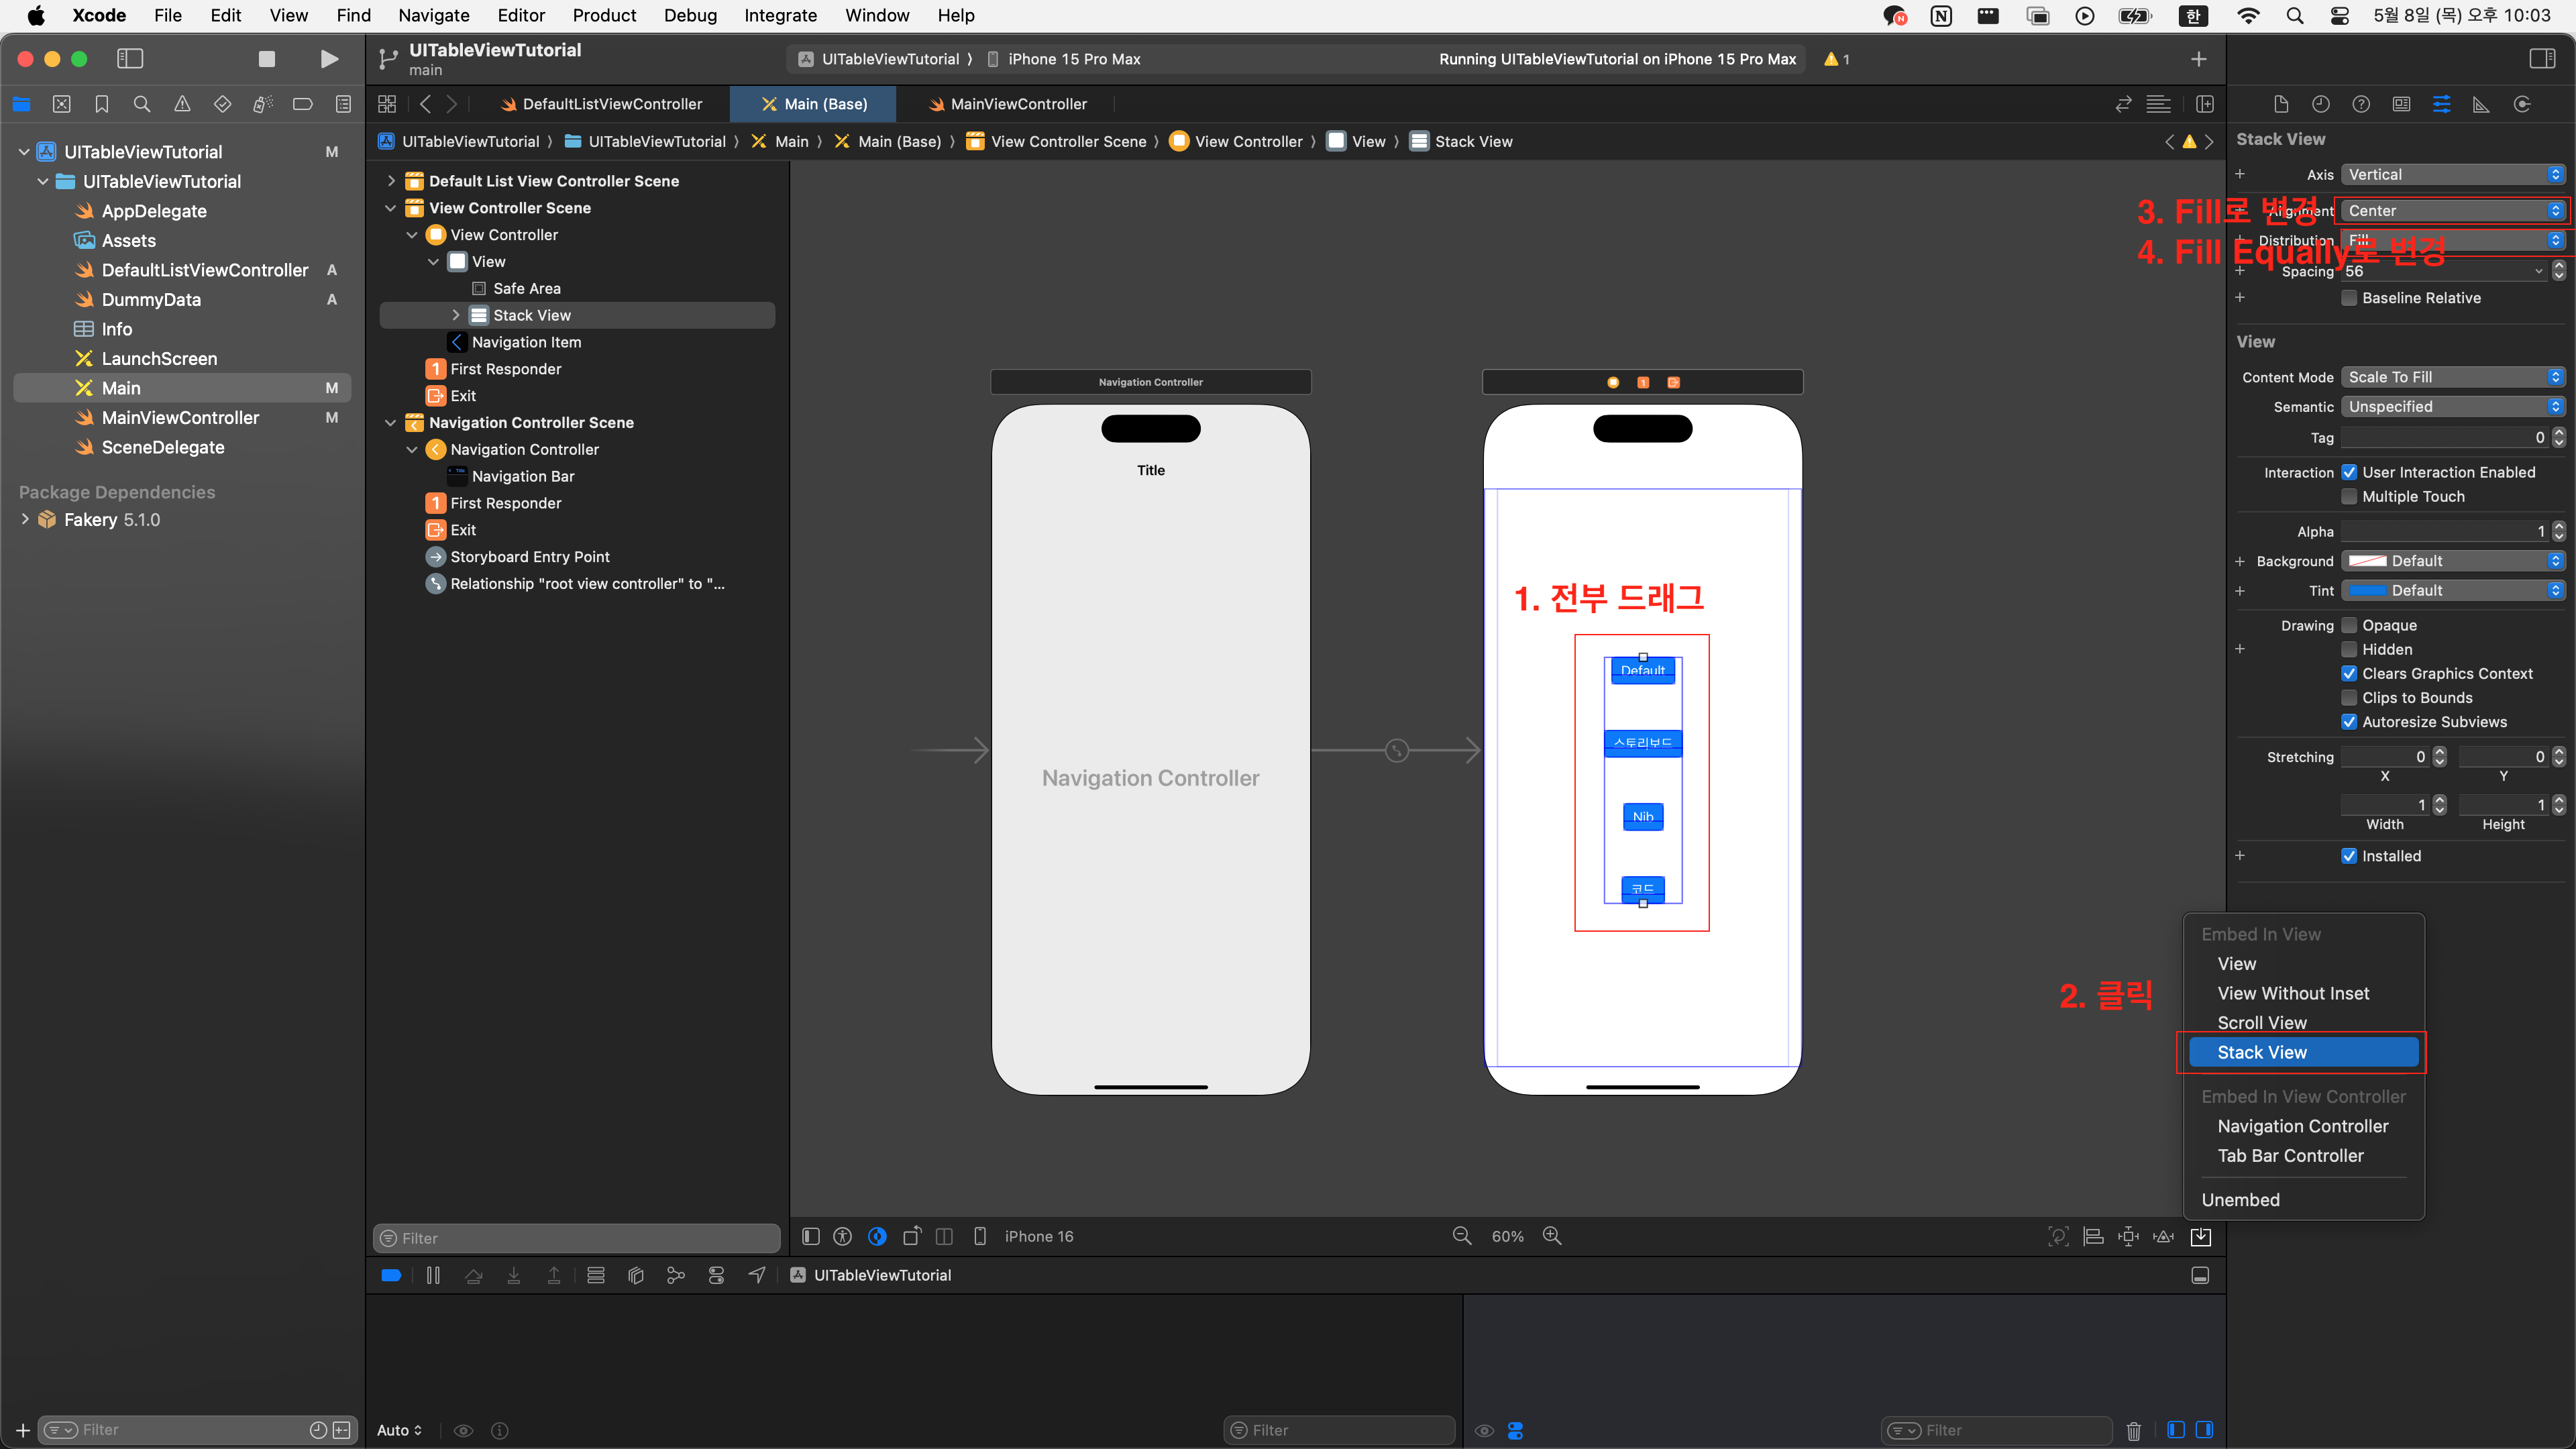Viewport: 2576px width, 1449px height.
Task: Toggle Baseline Relative checkbox
Action: [2349, 298]
